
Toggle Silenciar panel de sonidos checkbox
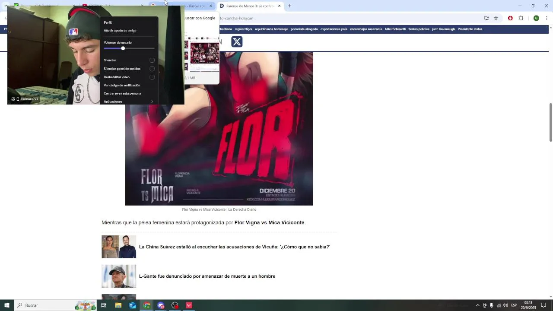152,69
